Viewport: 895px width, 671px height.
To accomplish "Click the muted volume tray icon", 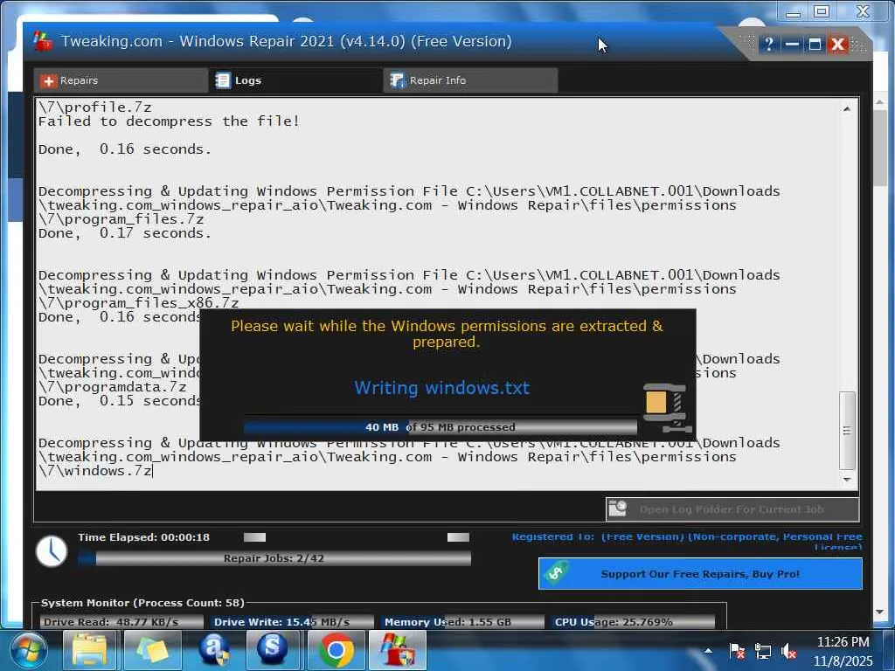I will click(x=789, y=651).
